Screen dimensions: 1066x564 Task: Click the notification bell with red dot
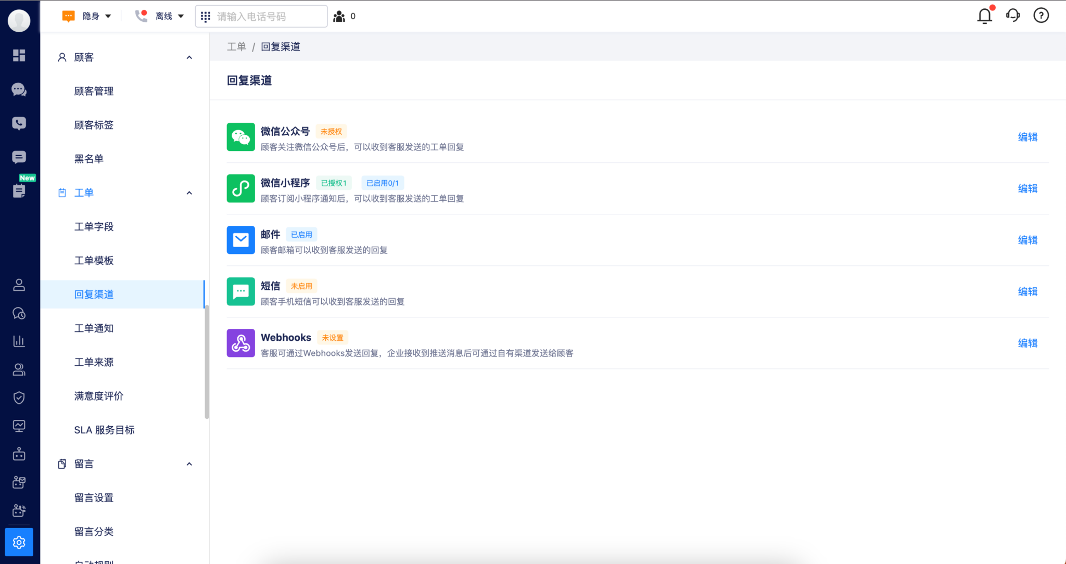pos(984,16)
